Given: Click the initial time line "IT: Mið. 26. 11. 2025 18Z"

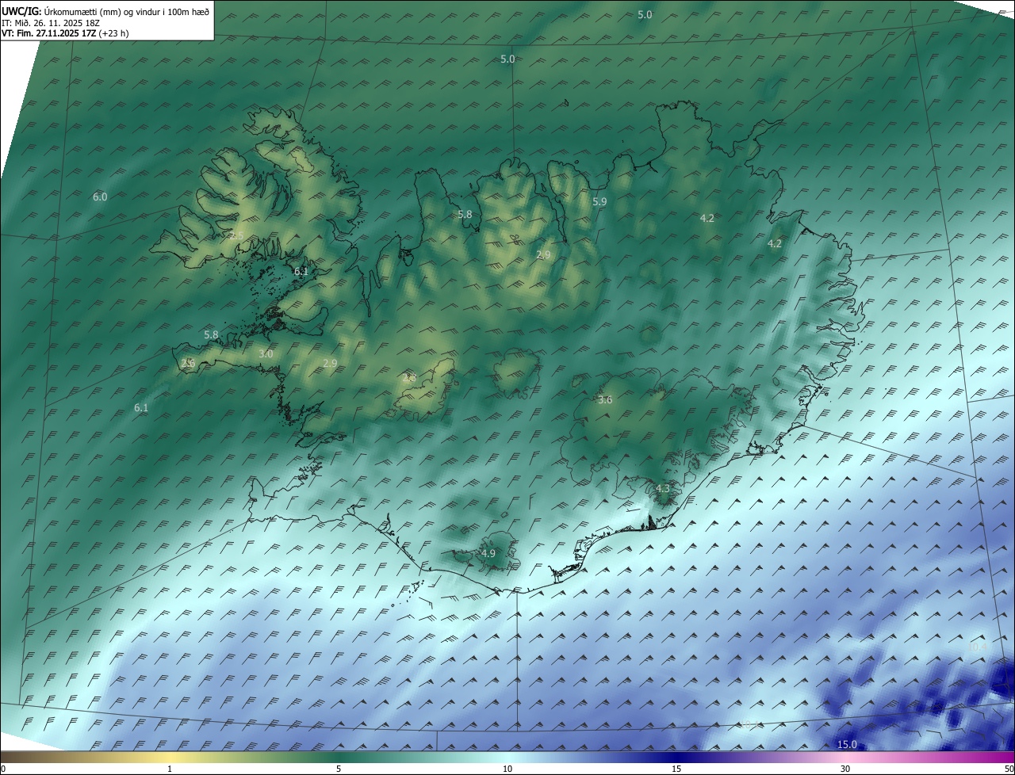Looking at the screenshot, I should 52,22.
